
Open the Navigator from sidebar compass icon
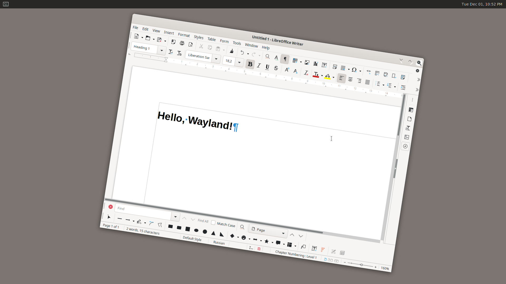click(405, 146)
